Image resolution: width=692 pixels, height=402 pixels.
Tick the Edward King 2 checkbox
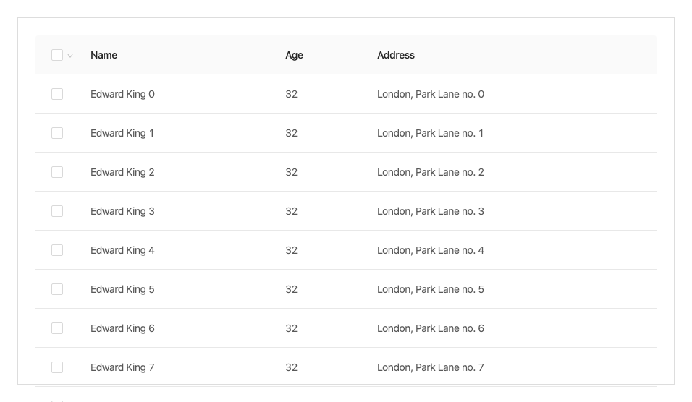coord(57,172)
